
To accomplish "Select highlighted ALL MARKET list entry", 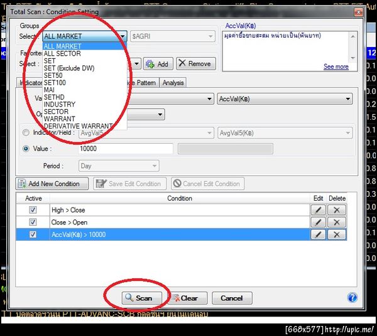I will [85, 46].
